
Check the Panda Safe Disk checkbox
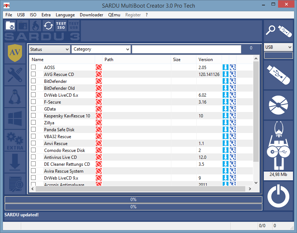pyautogui.click(x=33, y=129)
